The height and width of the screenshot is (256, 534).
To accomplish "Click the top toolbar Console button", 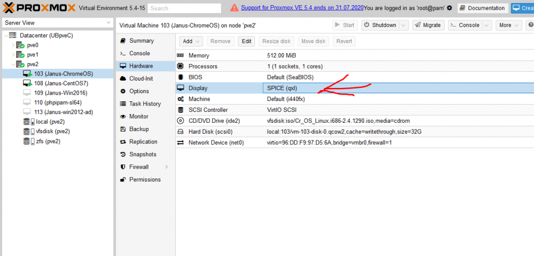I will 466,25.
